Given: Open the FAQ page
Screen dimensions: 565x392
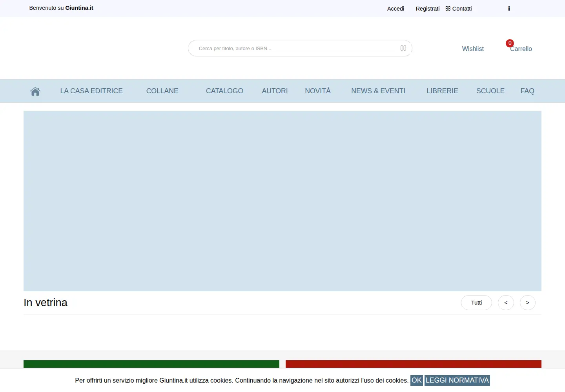Looking at the screenshot, I should pyautogui.click(x=527, y=91).
